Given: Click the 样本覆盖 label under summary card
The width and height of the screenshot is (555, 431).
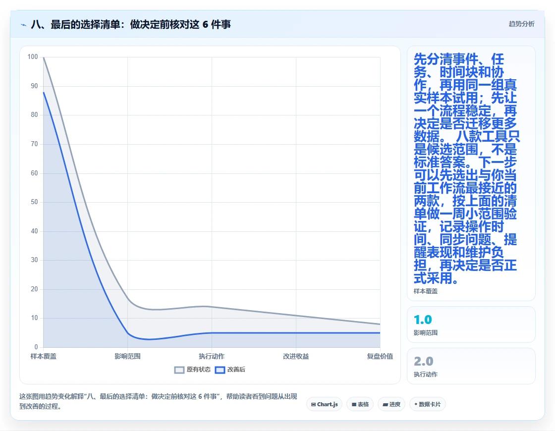Looking at the screenshot, I should pyautogui.click(x=426, y=291).
